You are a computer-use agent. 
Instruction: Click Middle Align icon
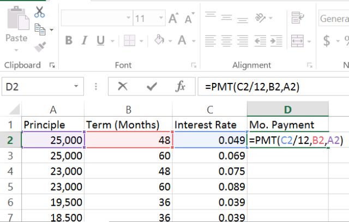tap(227, 17)
